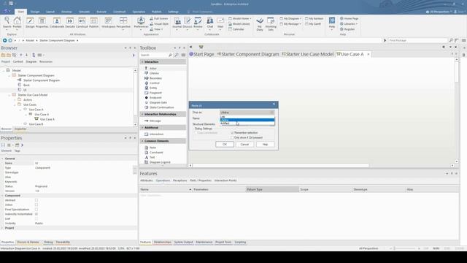Image resolution: width=467 pixels, height=263 pixels.
Task: Click OK in the Paste dialog
Action: pyautogui.click(x=225, y=145)
